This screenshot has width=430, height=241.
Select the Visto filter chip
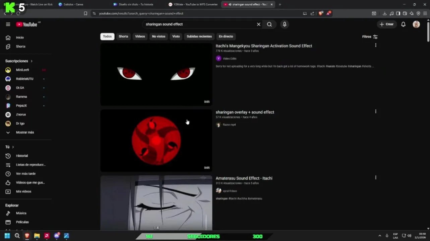coord(176,36)
